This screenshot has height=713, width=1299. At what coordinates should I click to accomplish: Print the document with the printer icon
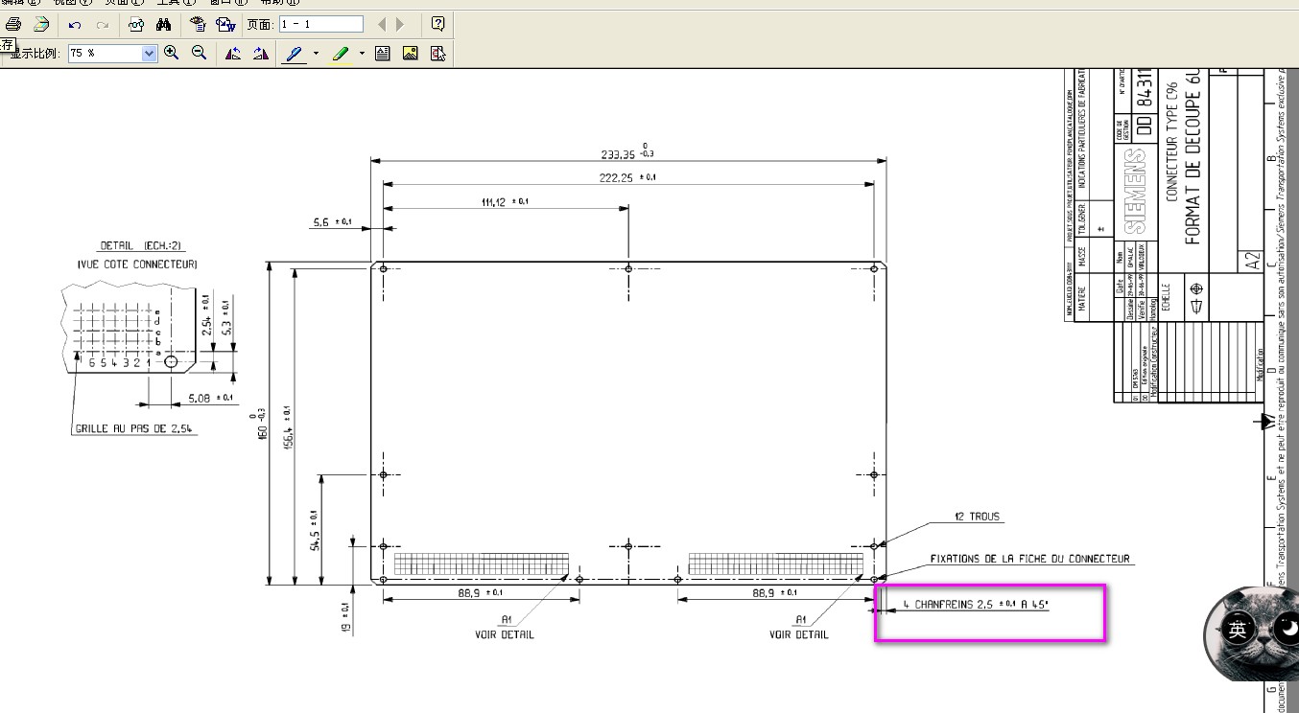13,24
